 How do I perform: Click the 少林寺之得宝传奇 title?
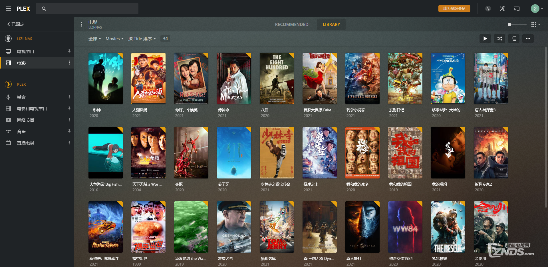(276, 184)
